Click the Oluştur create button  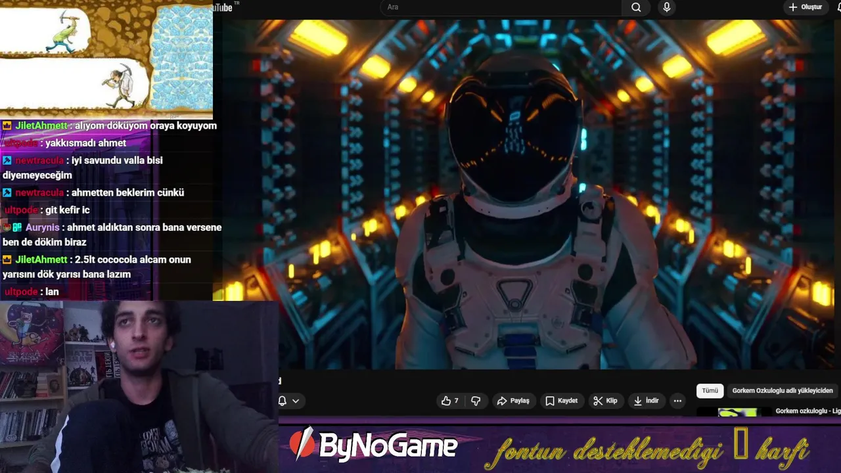[806, 7]
